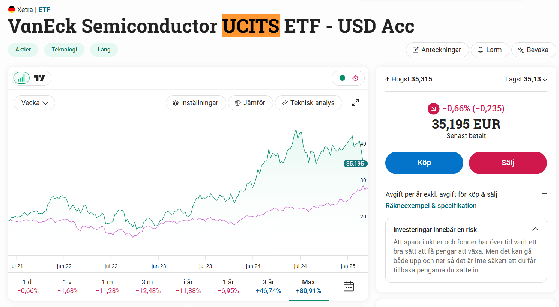Click the 35,195 price marker on chart
The image size is (559, 307).
(x=356, y=164)
